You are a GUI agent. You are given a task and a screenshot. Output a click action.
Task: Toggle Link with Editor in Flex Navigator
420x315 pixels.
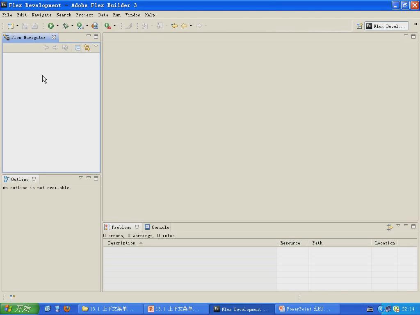[x=87, y=48]
